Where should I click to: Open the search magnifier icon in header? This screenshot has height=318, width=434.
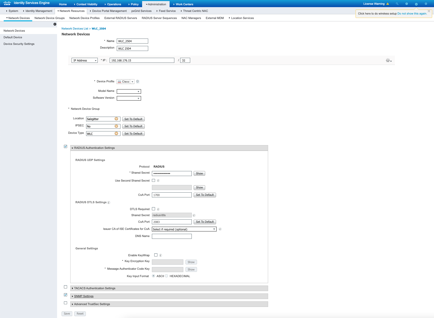click(397, 4)
